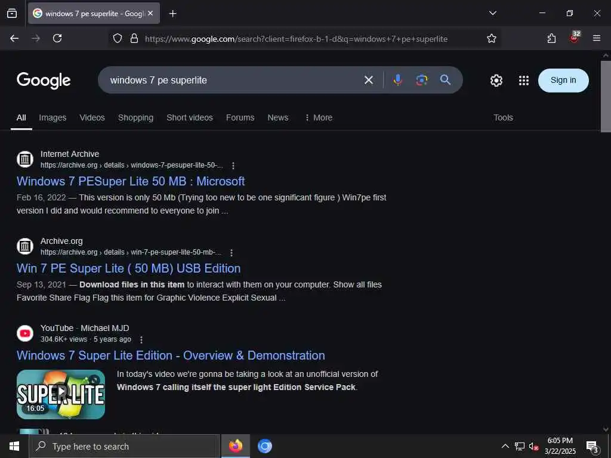Open the Action Center notifications icon

pyautogui.click(x=593, y=446)
